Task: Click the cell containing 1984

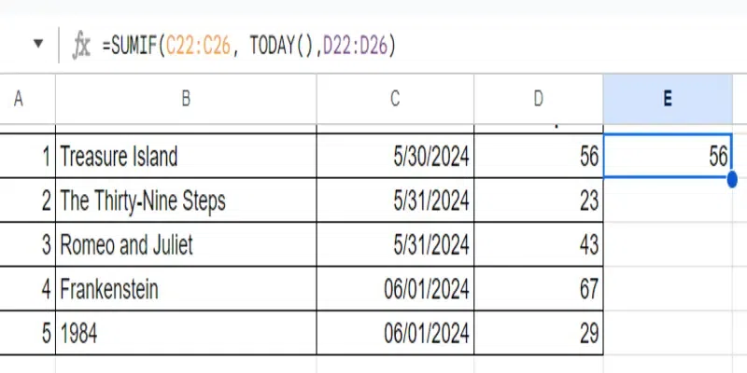Action: pos(186,333)
